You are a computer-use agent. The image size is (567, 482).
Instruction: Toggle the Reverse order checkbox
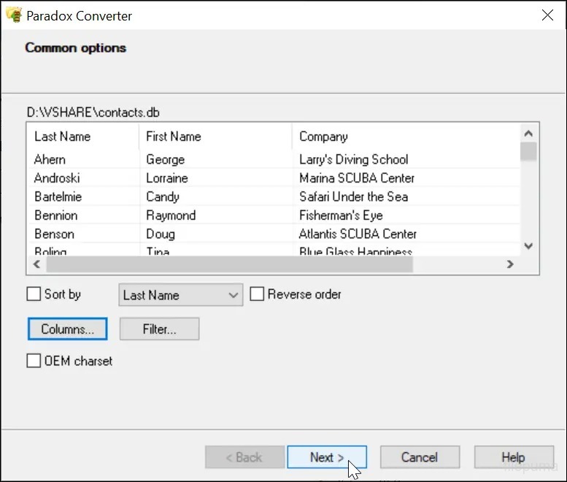click(257, 294)
